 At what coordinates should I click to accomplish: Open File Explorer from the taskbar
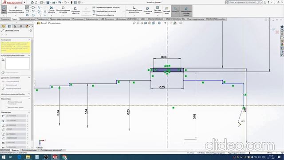point(28,157)
